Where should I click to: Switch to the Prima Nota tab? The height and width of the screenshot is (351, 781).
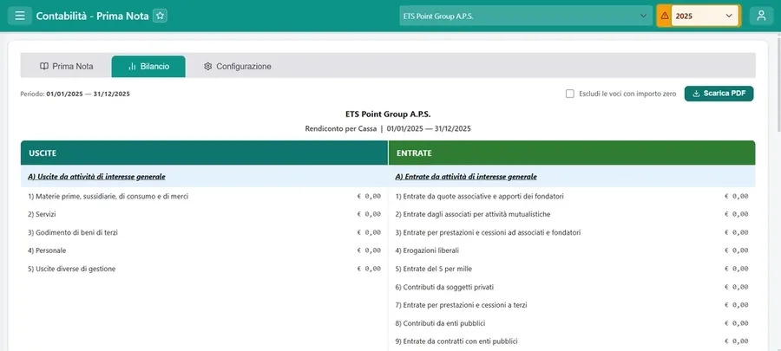[x=66, y=67]
